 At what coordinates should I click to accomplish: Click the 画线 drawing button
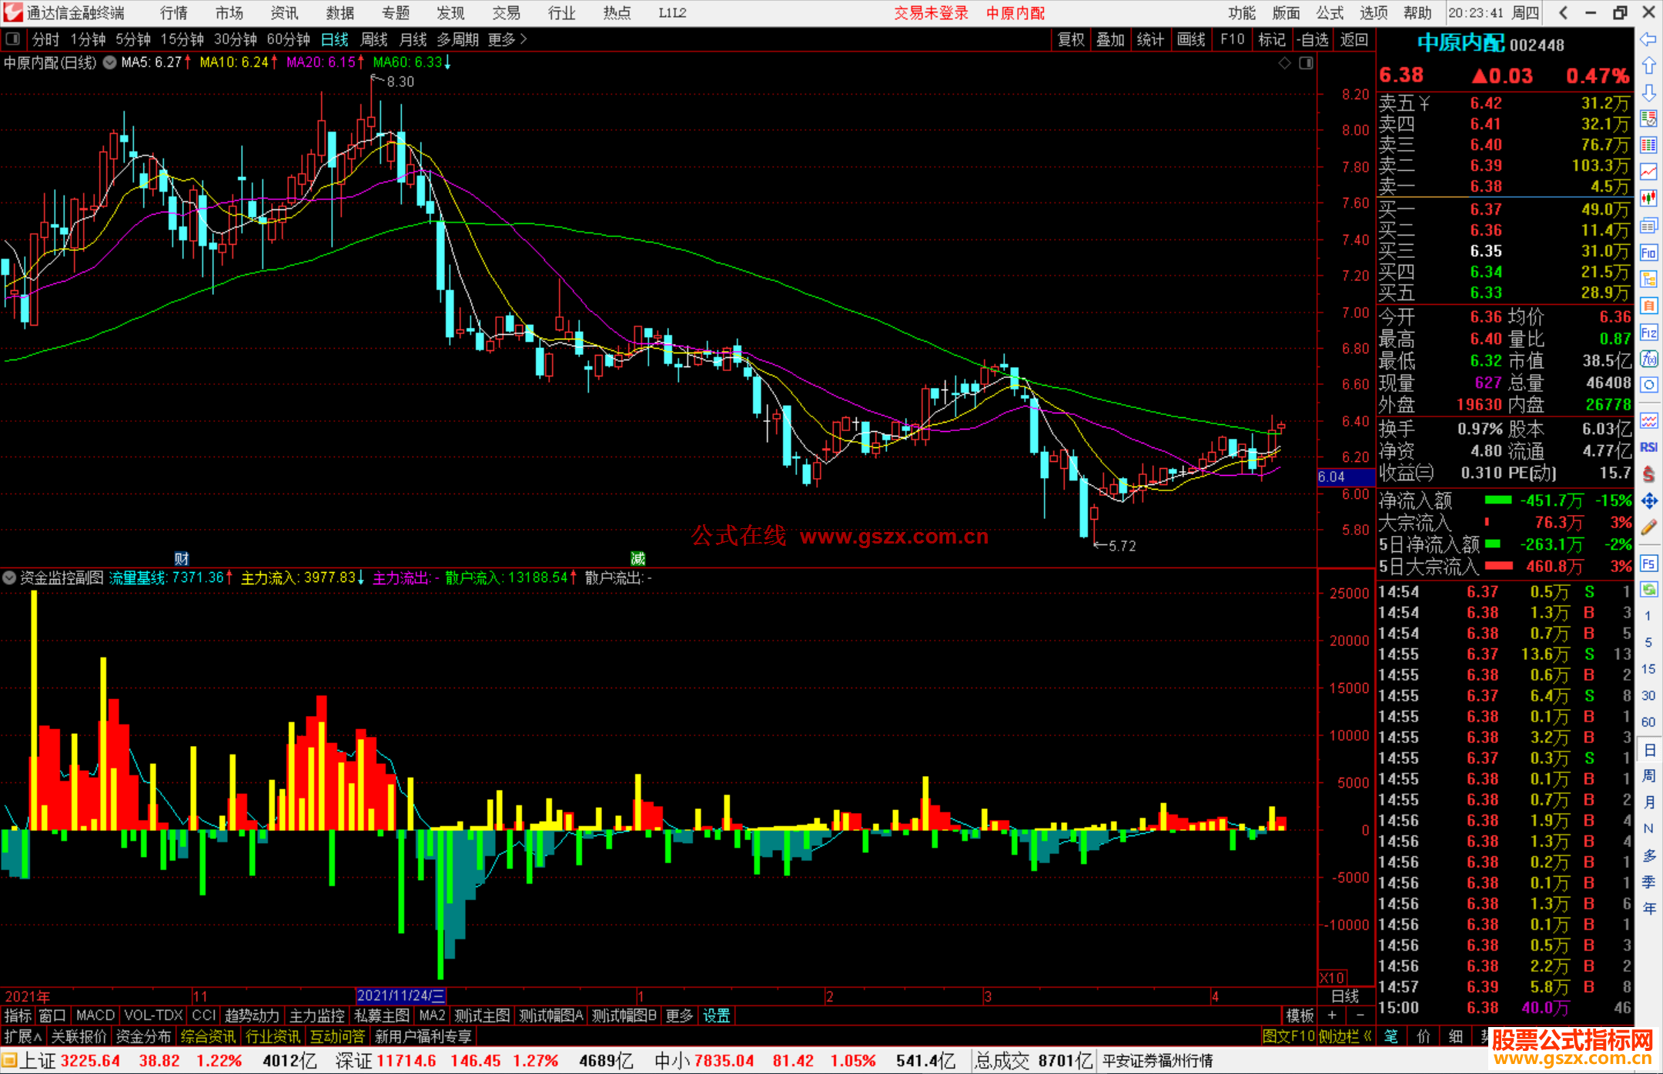1191,39
